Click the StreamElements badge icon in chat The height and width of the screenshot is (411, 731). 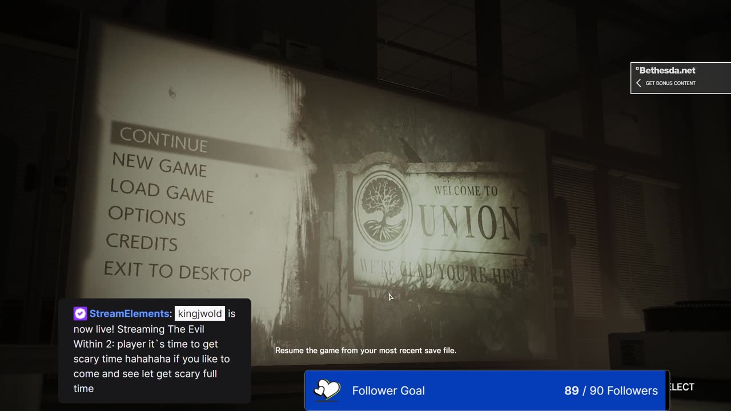tap(80, 313)
